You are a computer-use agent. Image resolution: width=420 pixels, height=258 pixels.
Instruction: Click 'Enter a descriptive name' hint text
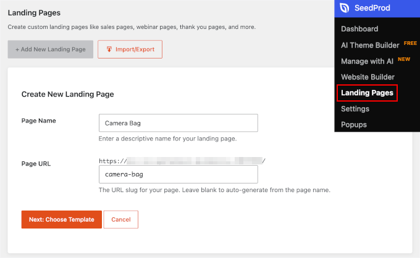click(167, 139)
